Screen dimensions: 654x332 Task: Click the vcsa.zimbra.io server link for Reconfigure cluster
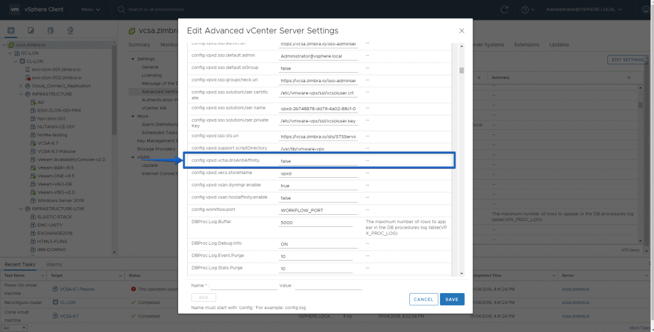[575, 303]
